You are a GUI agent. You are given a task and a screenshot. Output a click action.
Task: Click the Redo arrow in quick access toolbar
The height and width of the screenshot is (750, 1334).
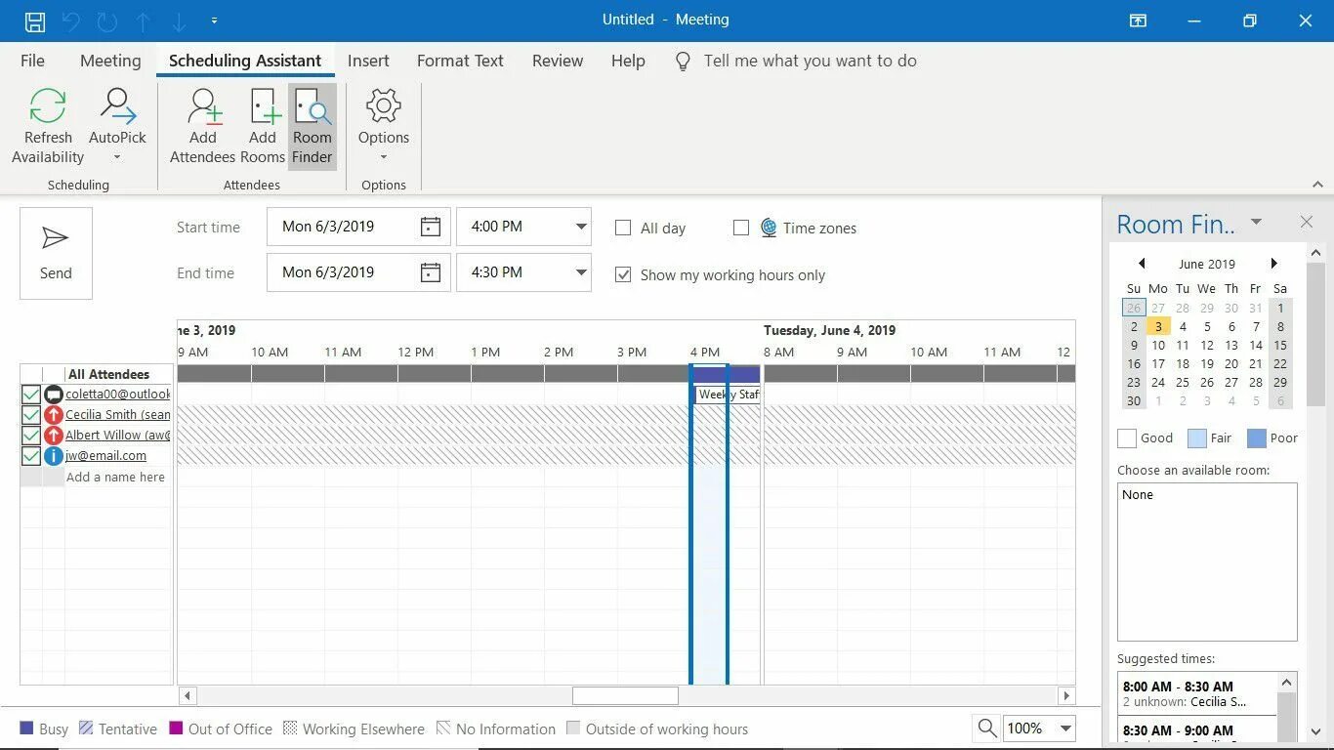click(x=106, y=21)
